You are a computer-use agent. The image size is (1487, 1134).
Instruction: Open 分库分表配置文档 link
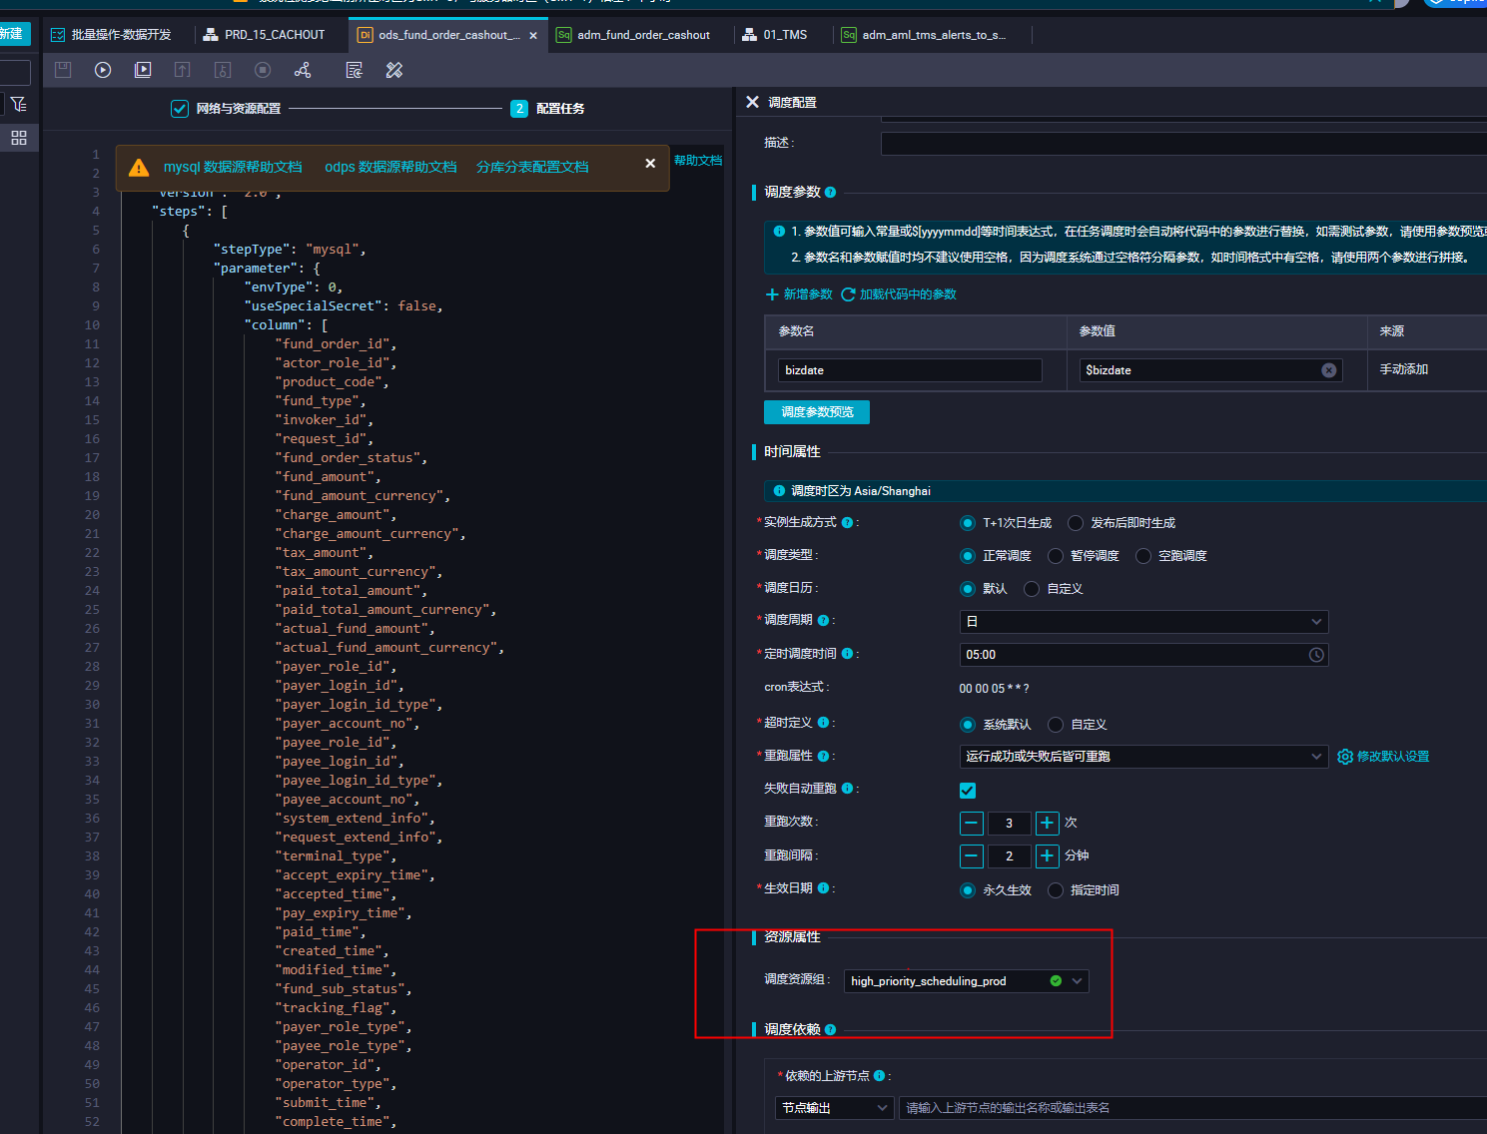click(x=532, y=167)
